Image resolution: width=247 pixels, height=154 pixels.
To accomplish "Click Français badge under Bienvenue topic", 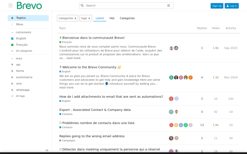I will [65, 42].
